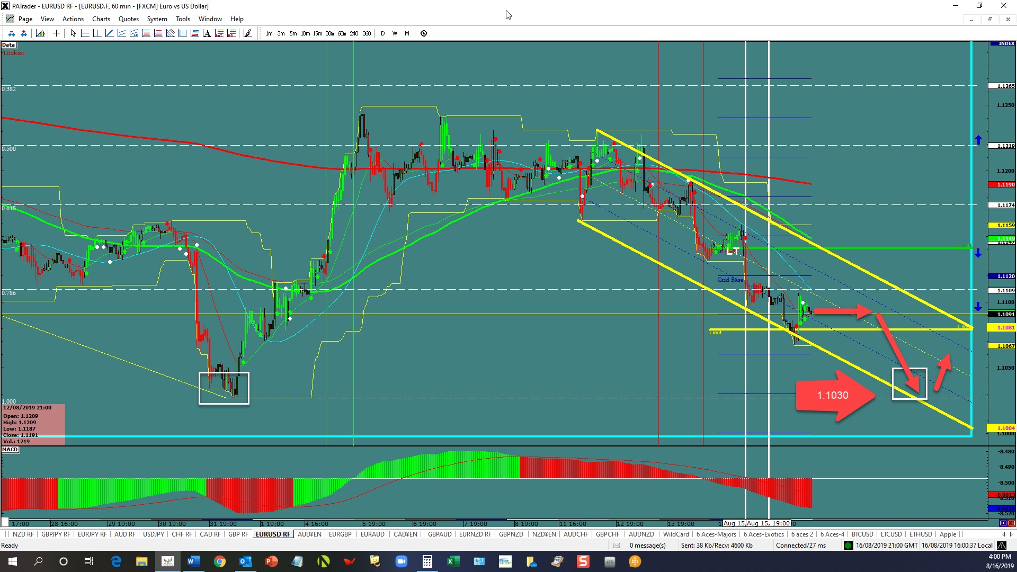The width and height of the screenshot is (1017, 572).
Task: Open the Windows Start menu
Action: tap(13, 561)
